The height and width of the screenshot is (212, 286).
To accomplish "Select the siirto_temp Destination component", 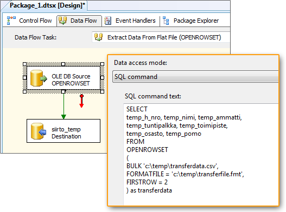I will [63, 131].
